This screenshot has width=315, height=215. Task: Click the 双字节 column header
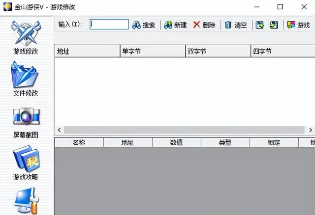pos(218,51)
